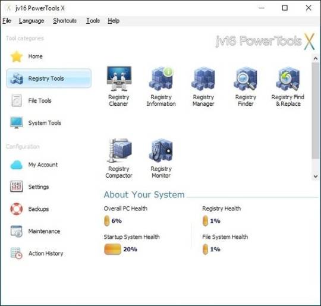This screenshot has height=306, width=321.
Task: Close the jv16 PowerTools X window
Action: point(309,8)
